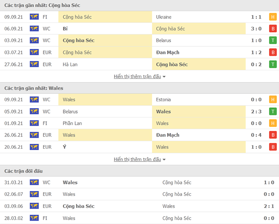Viewport: 279px width, 224px height.
Task: Click red B badge of Ý-Wales match
Action: pos(273,147)
